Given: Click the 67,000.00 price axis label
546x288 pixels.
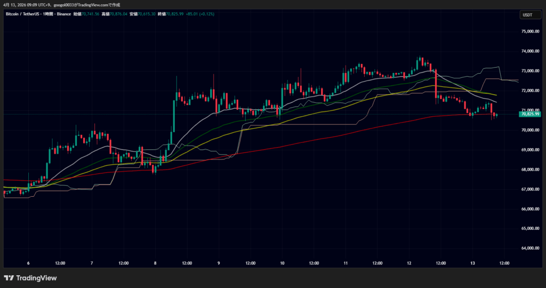Looking at the screenshot, I should coord(531,189).
